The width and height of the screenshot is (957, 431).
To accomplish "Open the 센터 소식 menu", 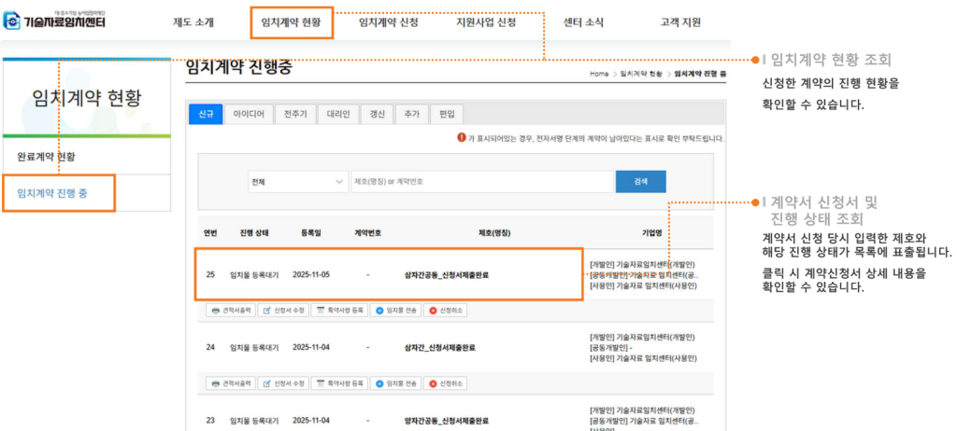I will [583, 22].
